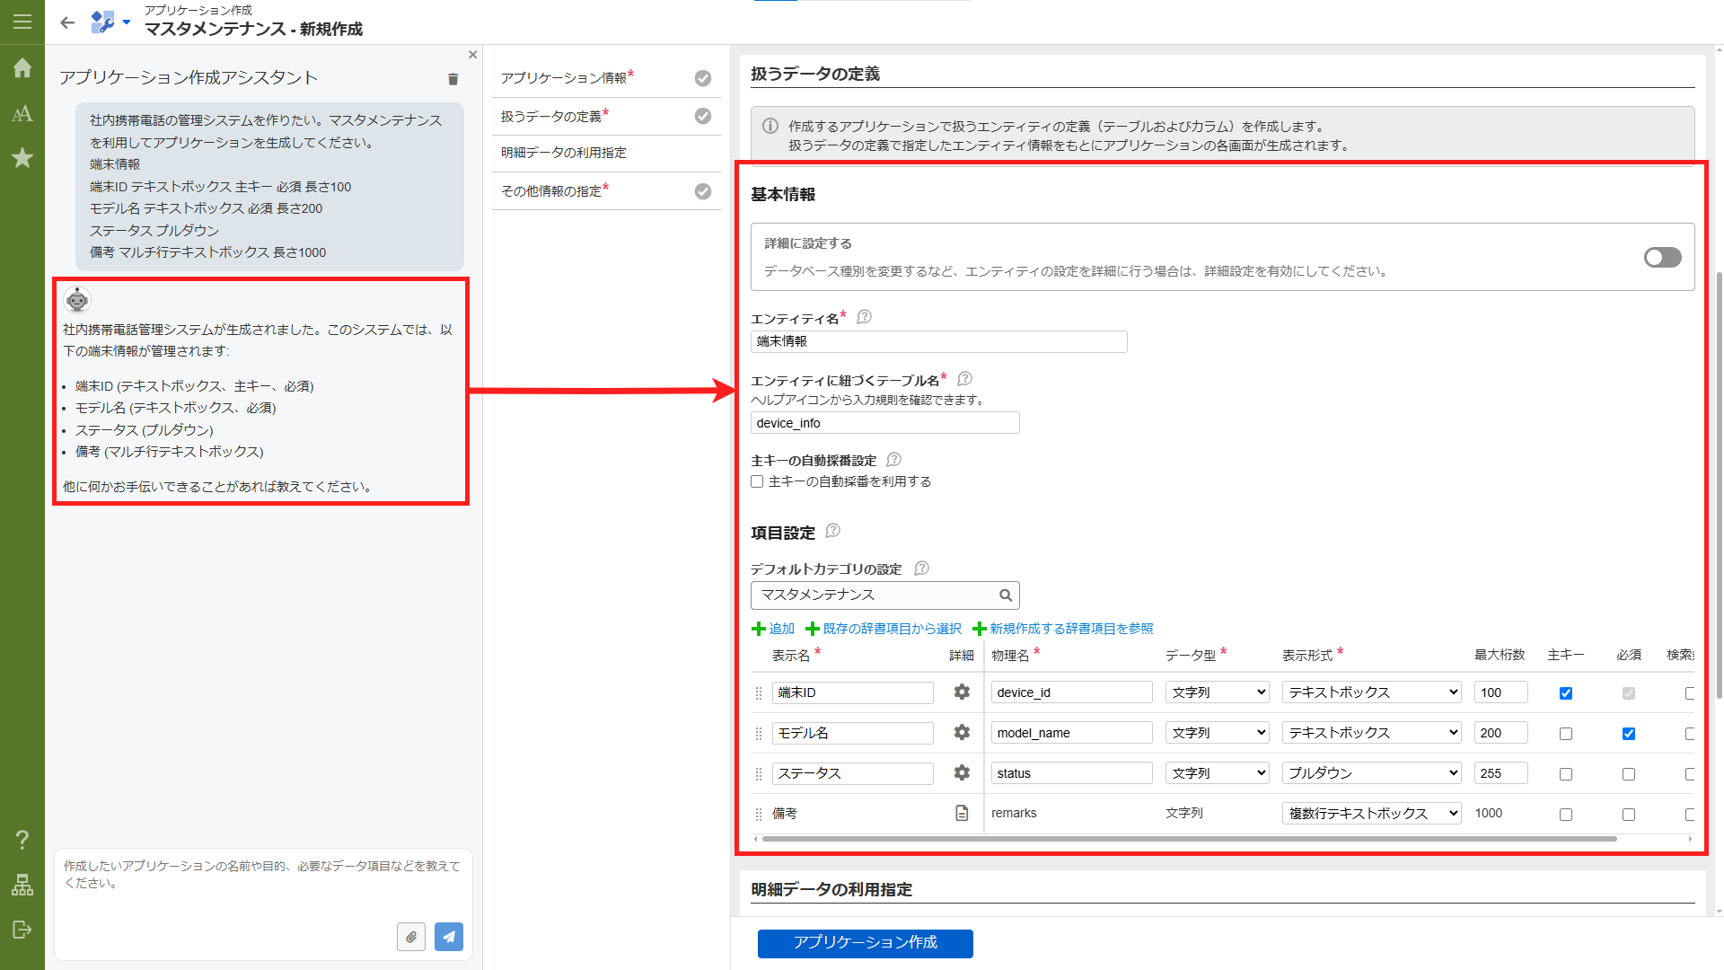1724x970 pixels.
Task: Select the Home icon in green sidebar
Action: (x=22, y=68)
